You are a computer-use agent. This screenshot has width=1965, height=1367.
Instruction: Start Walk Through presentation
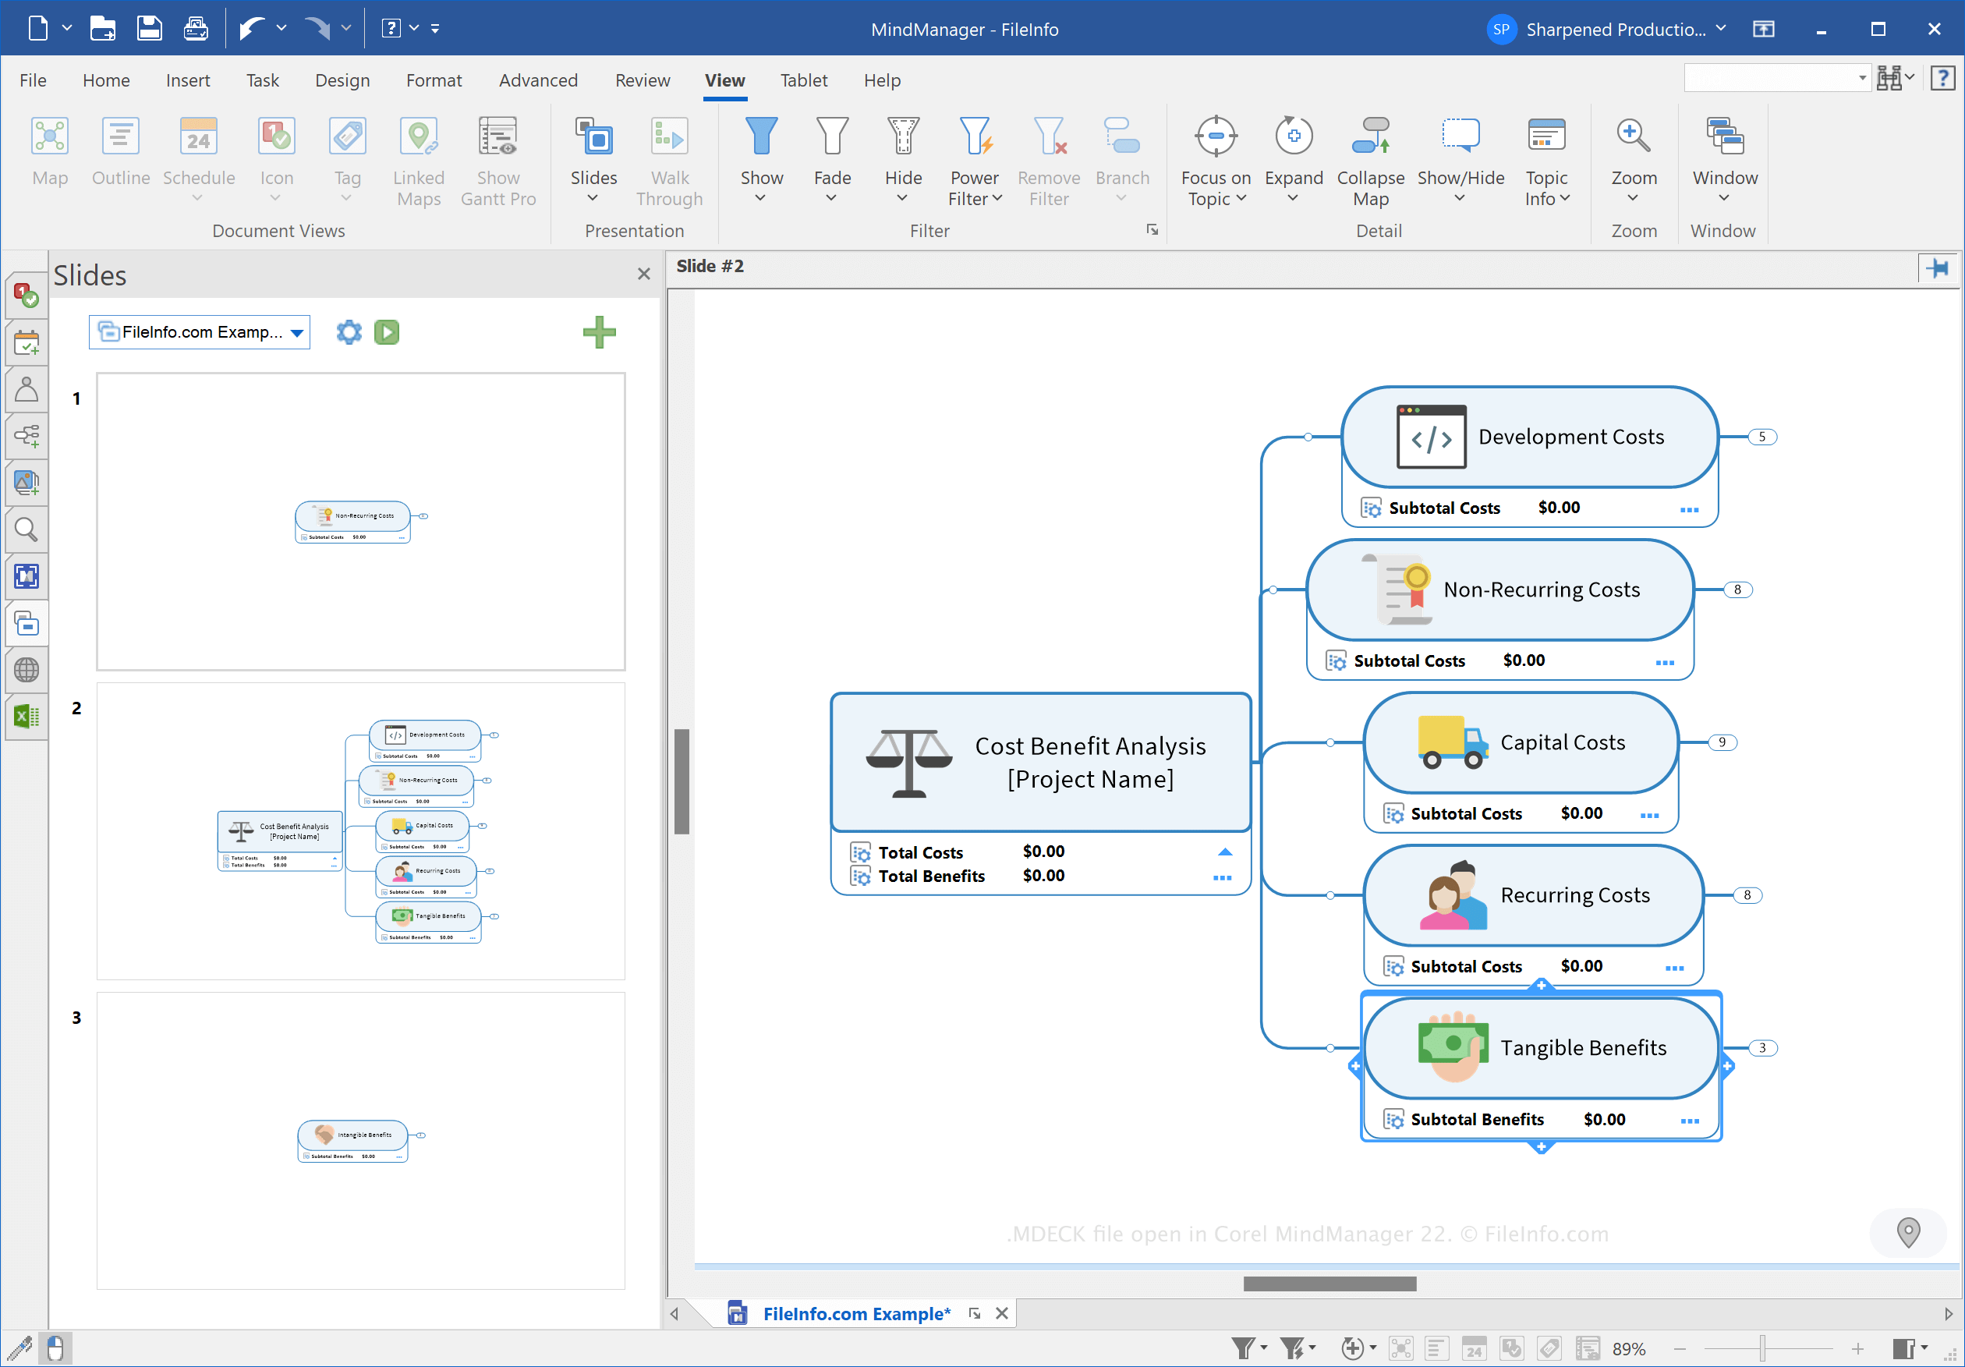tap(669, 161)
